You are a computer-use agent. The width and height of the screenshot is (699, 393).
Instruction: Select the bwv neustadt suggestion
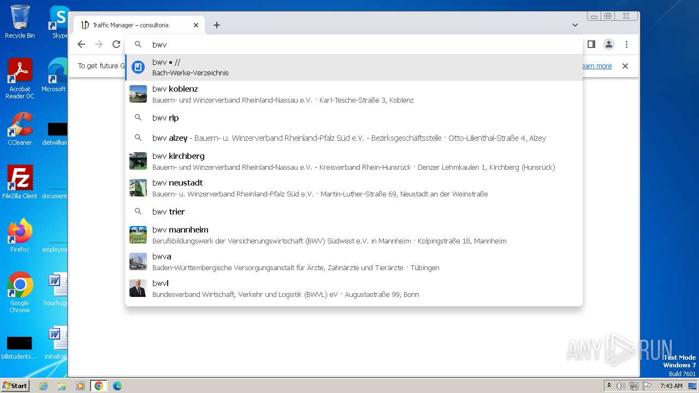(x=354, y=188)
